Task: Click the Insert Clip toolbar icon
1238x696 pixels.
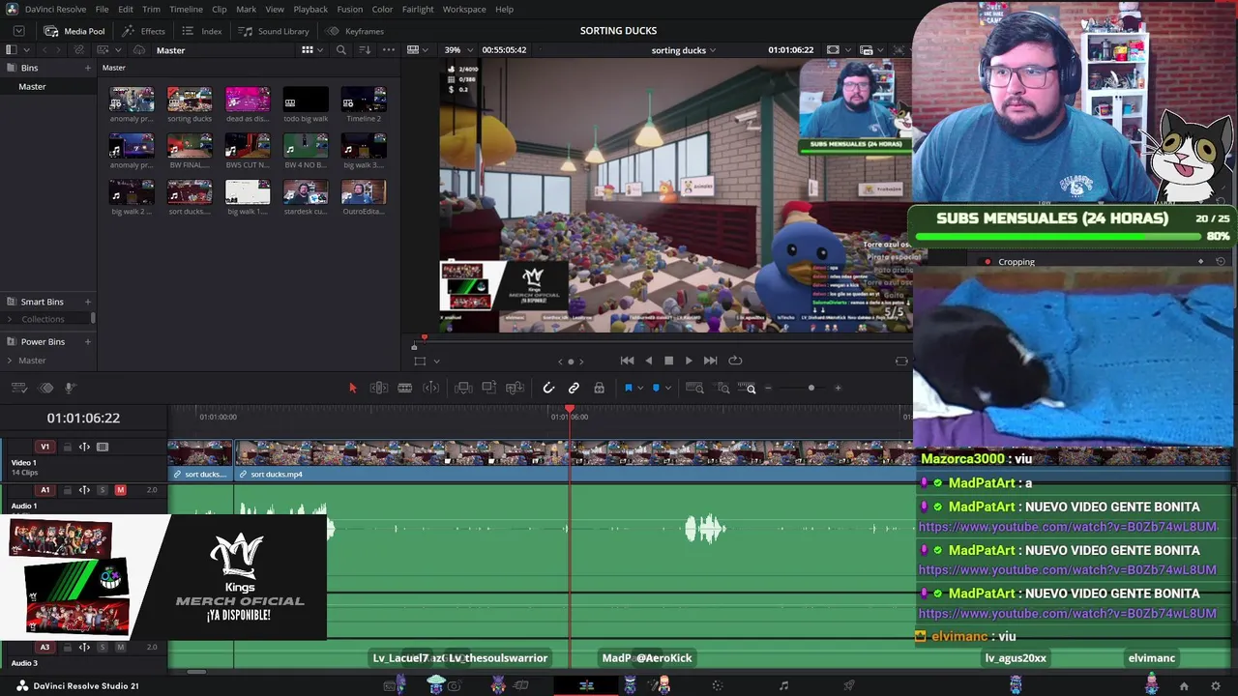Action: pyautogui.click(x=463, y=388)
